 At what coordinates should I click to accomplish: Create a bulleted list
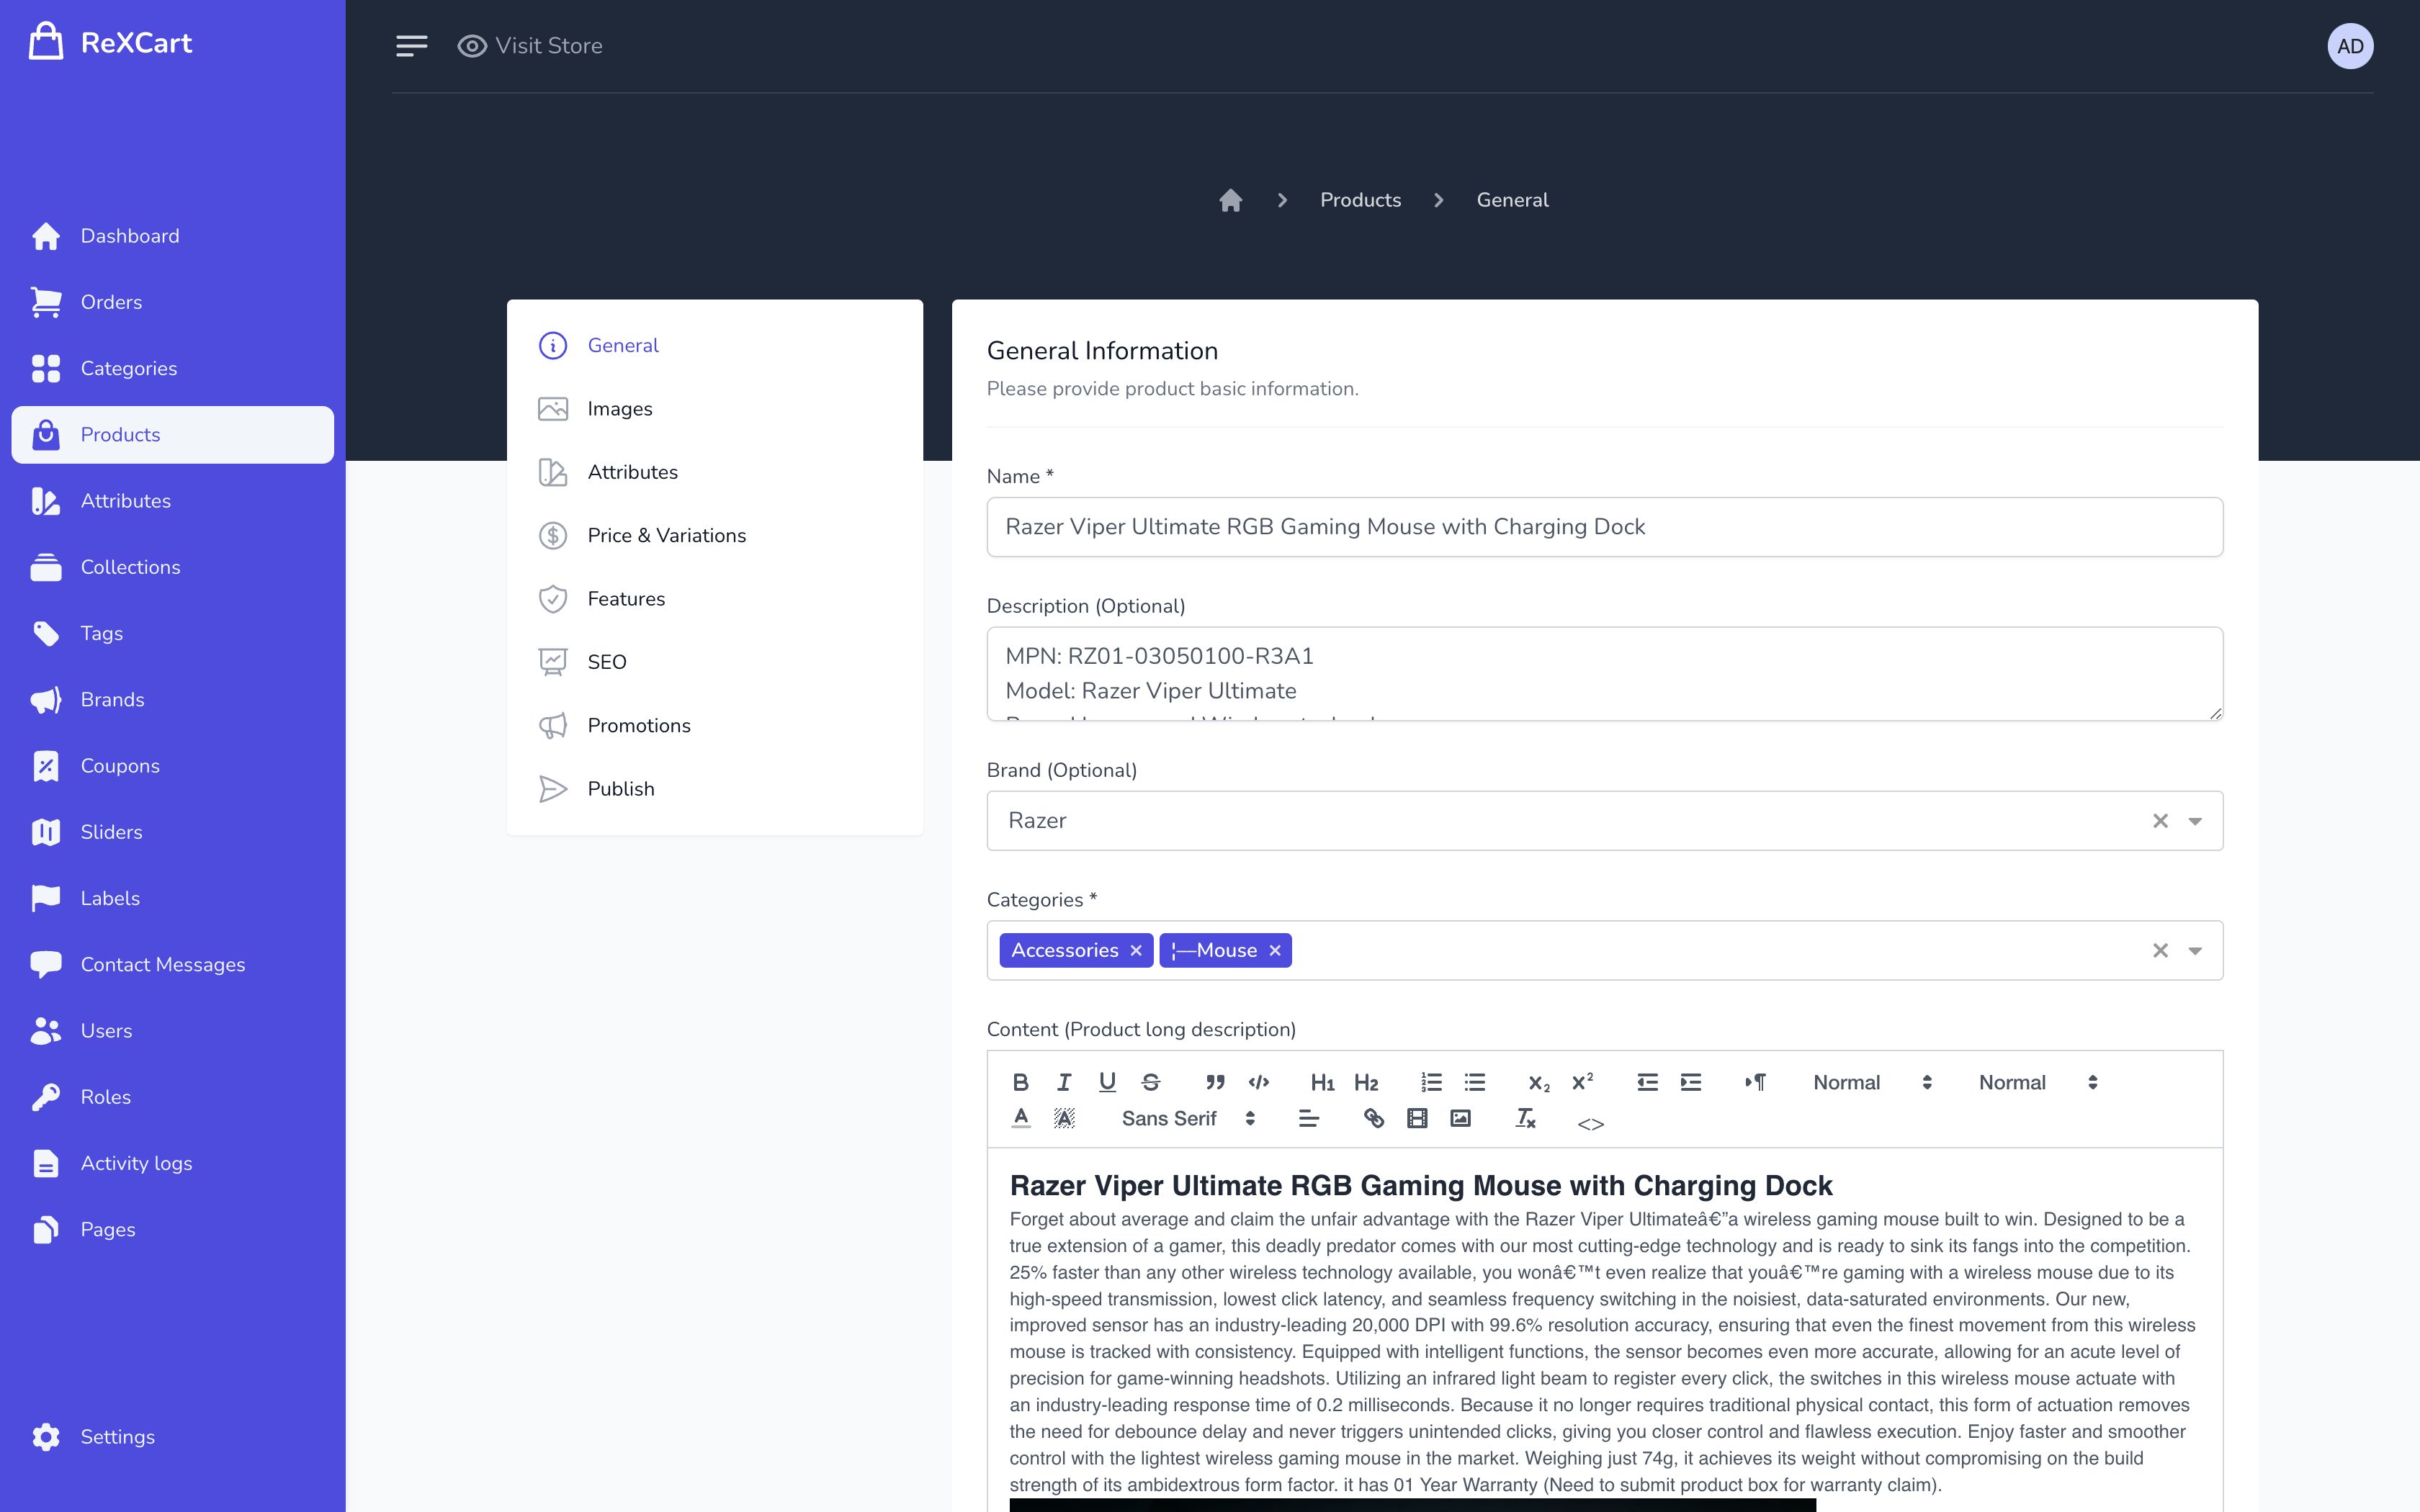[x=1475, y=1082]
